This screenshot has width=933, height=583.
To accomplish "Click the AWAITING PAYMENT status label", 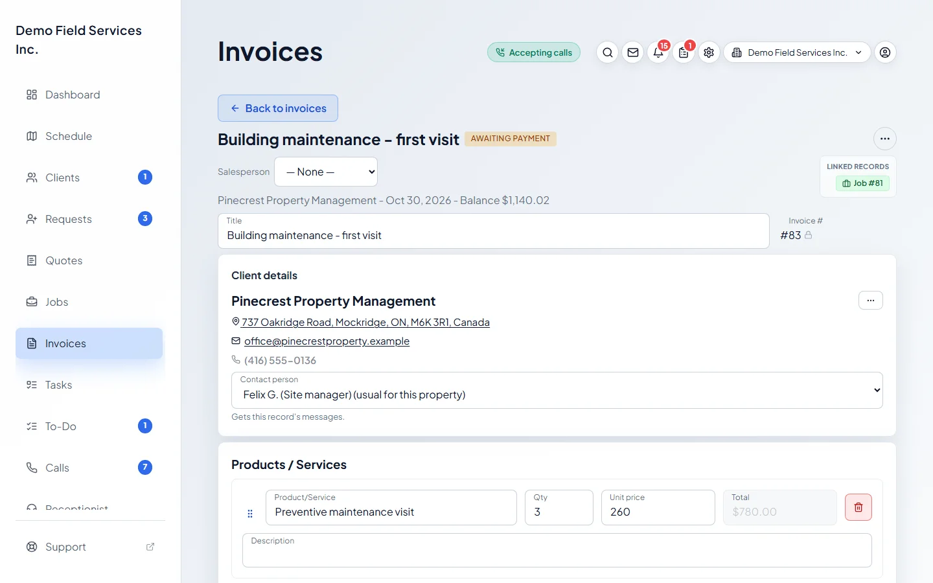I will tap(511, 139).
